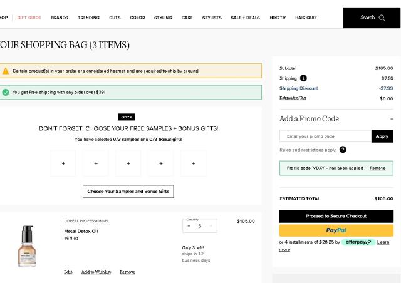
Task: Click the OFFER badge
Action: [x=127, y=117]
